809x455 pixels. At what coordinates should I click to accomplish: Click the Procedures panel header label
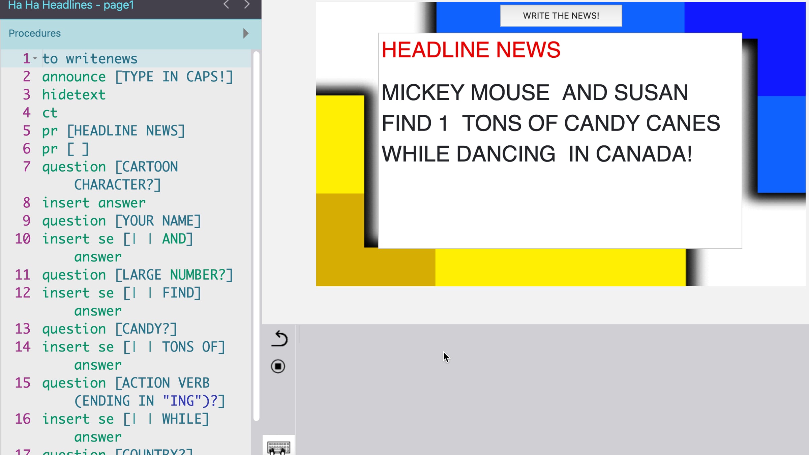(35, 33)
